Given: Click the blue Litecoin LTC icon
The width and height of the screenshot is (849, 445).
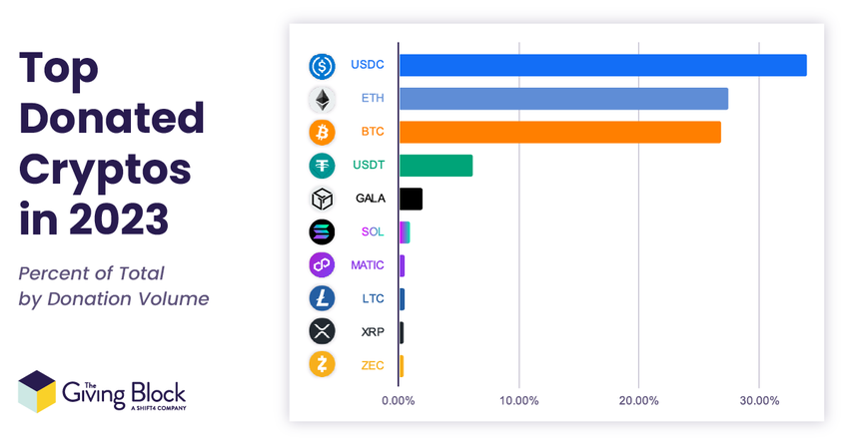Looking at the screenshot, I should pos(323,298).
